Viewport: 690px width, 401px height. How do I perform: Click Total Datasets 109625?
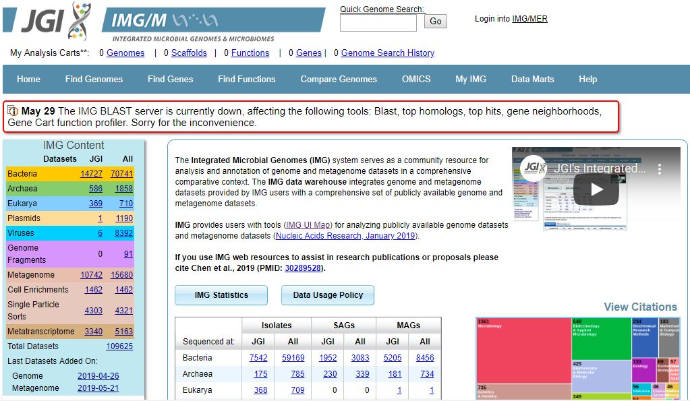(119, 346)
